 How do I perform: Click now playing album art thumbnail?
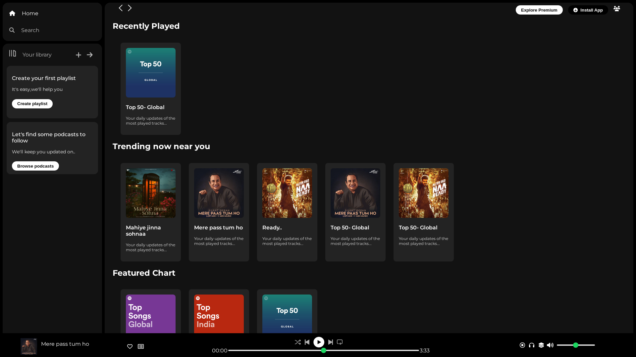[29, 346]
